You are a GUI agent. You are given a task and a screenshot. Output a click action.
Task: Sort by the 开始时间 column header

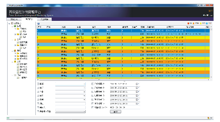pos(156,27)
